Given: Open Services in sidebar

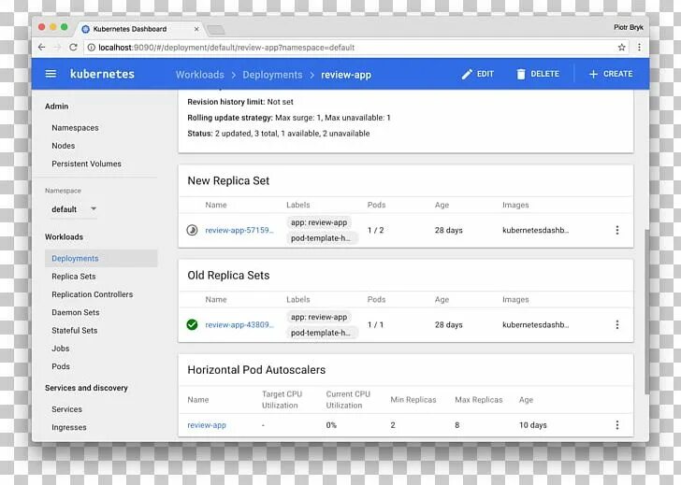Looking at the screenshot, I should tap(67, 409).
